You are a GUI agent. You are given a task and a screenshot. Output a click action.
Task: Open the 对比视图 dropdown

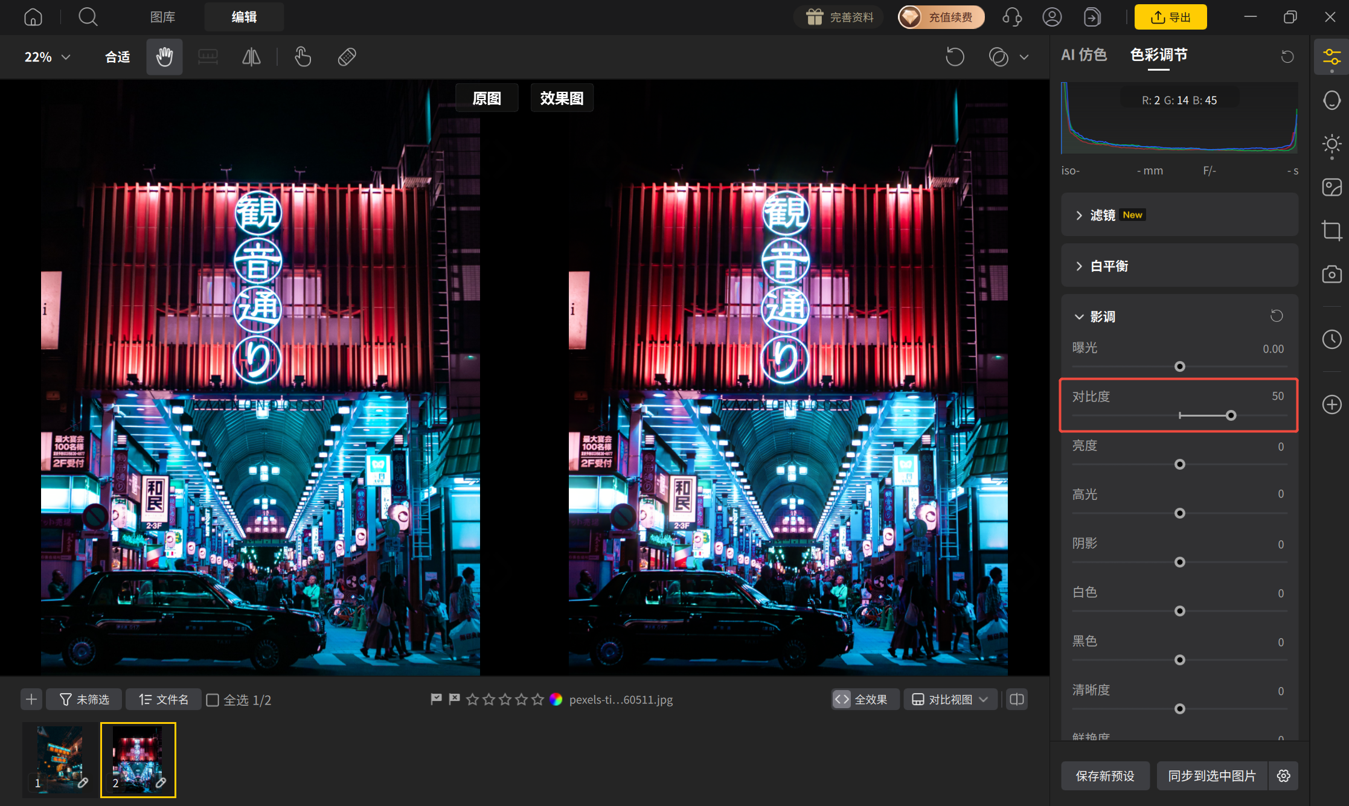tap(950, 699)
